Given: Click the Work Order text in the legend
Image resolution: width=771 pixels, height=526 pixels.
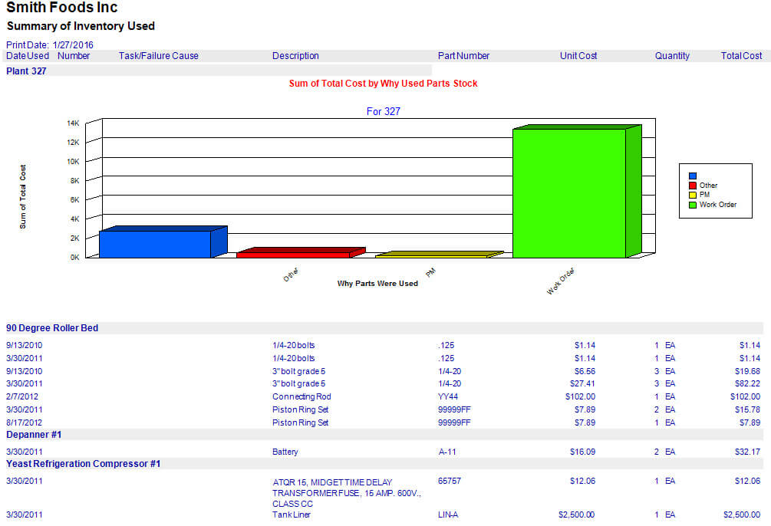Looking at the screenshot, I should 718,205.
